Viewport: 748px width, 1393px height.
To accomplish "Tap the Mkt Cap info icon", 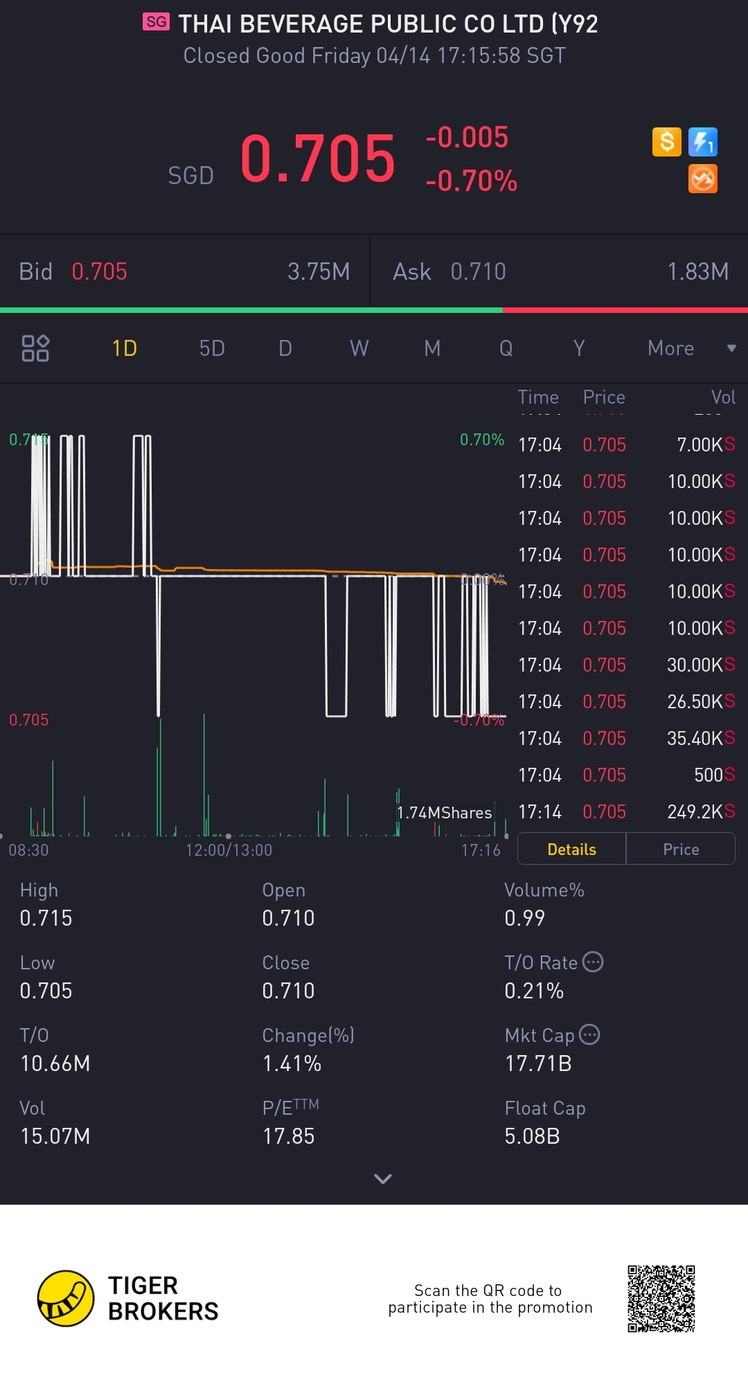I will pyautogui.click(x=589, y=1034).
